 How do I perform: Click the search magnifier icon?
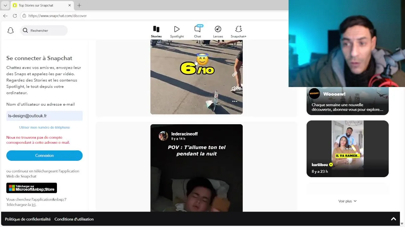click(x=25, y=31)
